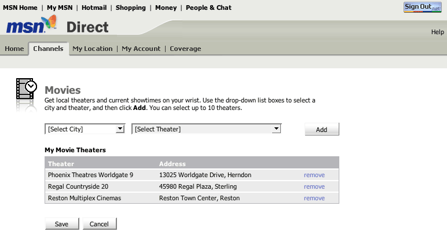
Task: Click the Movies filmstrip clock icon
Action: (27, 89)
